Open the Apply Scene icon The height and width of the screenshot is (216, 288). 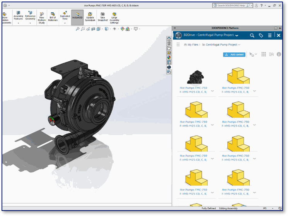[x=128, y=29]
